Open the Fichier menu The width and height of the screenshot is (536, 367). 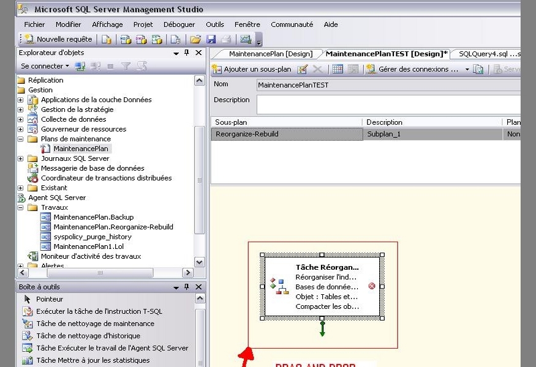click(34, 24)
